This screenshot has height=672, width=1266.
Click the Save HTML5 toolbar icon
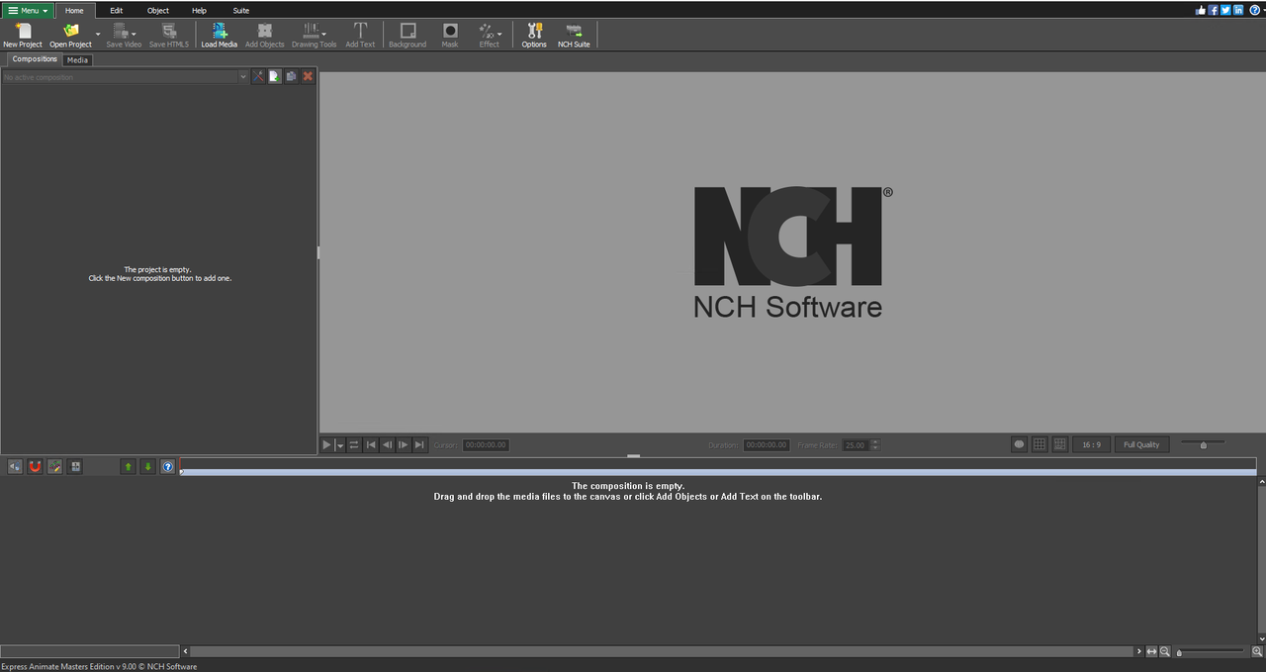pos(169,35)
